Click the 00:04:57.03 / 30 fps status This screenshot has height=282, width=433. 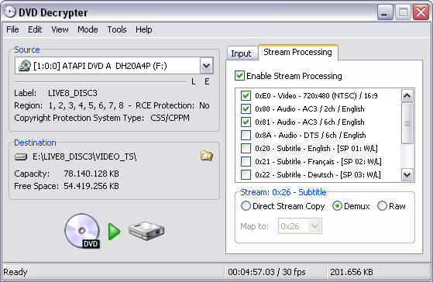tap(266, 272)
